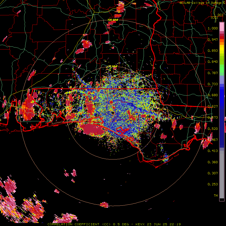The height and width of the screenshot is (226, 226).
Task: Click the 0.680 value on the legend
Action: click(x=213, y=95)
